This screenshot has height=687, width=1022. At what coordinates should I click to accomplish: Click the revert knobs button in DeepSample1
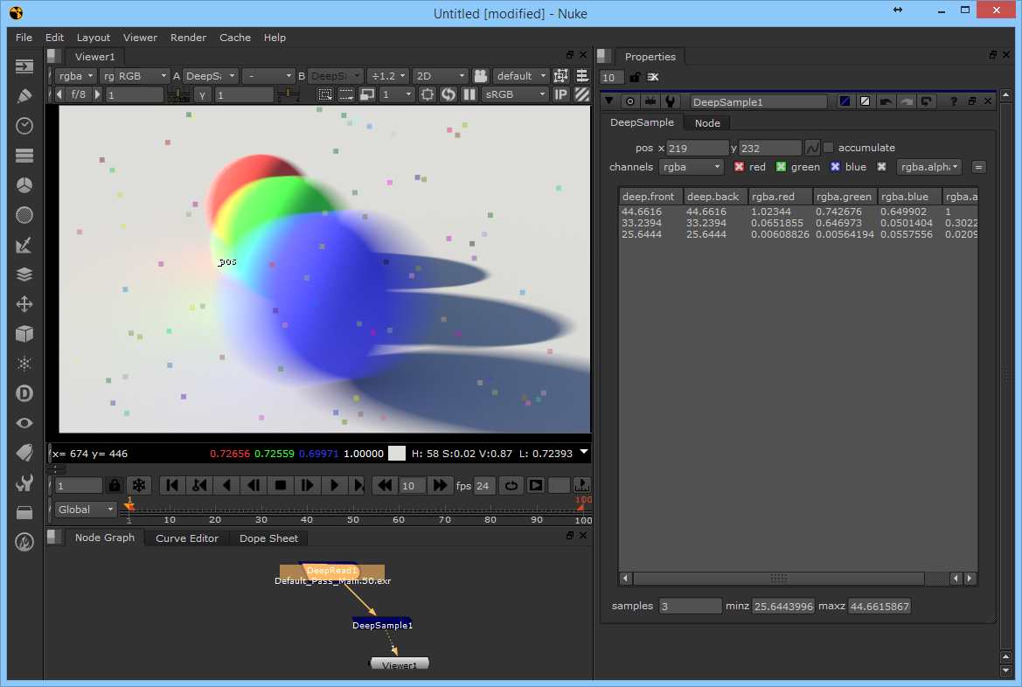click(x=926, y=101)
